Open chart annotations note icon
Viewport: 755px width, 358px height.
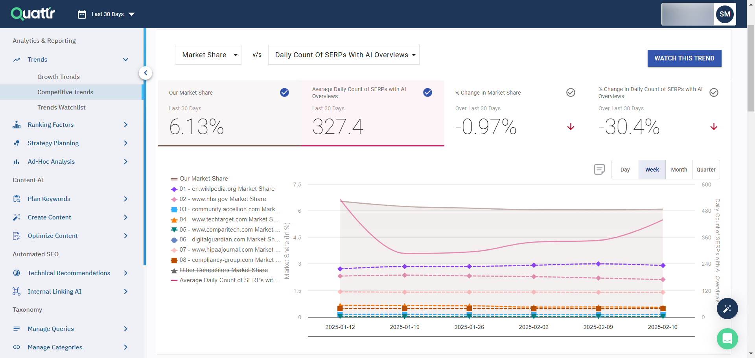[x=599, y=170]
